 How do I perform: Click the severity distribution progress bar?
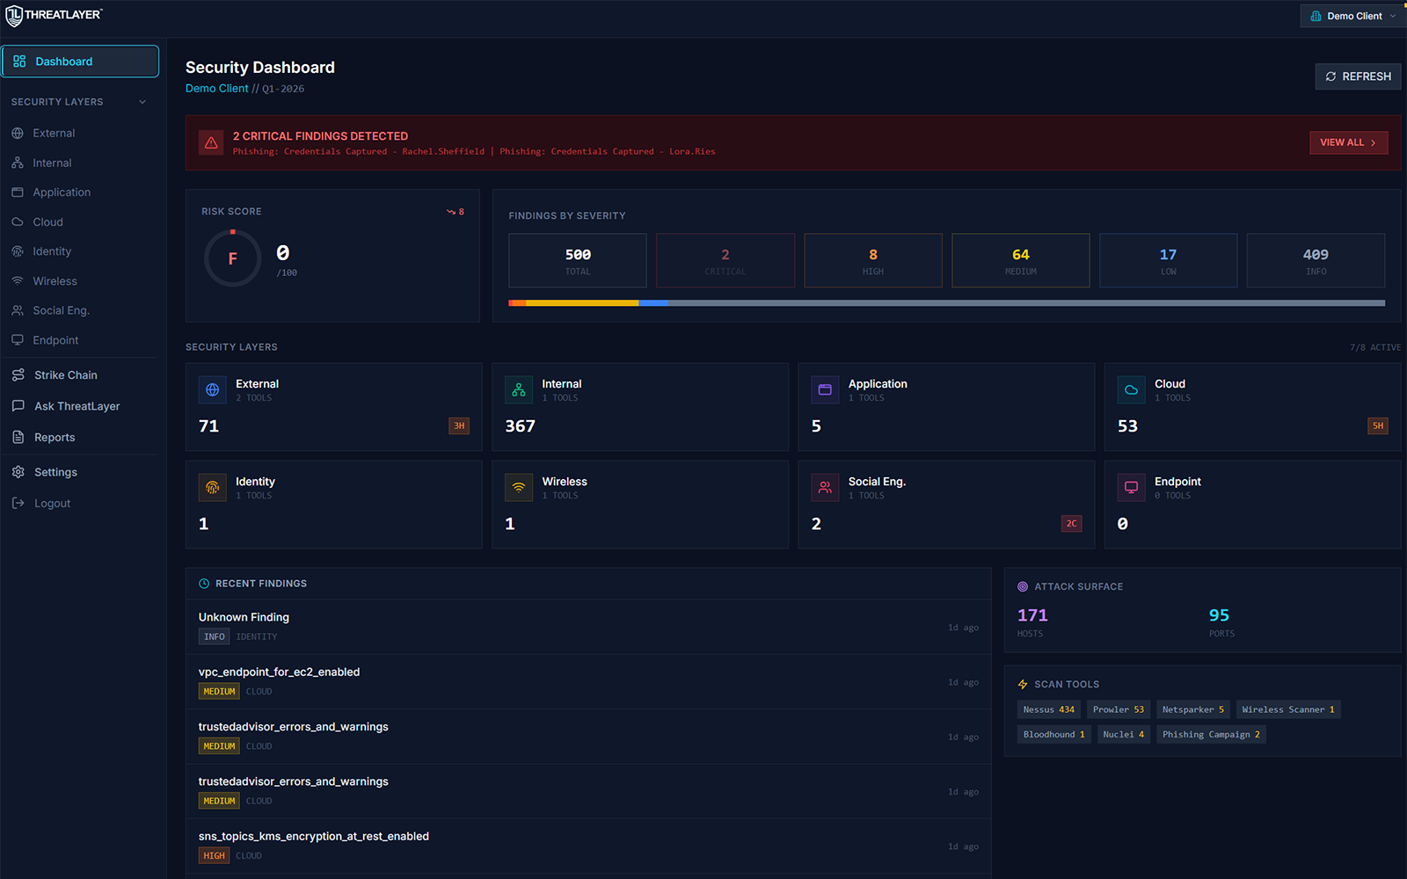click(x=946, y=302)
